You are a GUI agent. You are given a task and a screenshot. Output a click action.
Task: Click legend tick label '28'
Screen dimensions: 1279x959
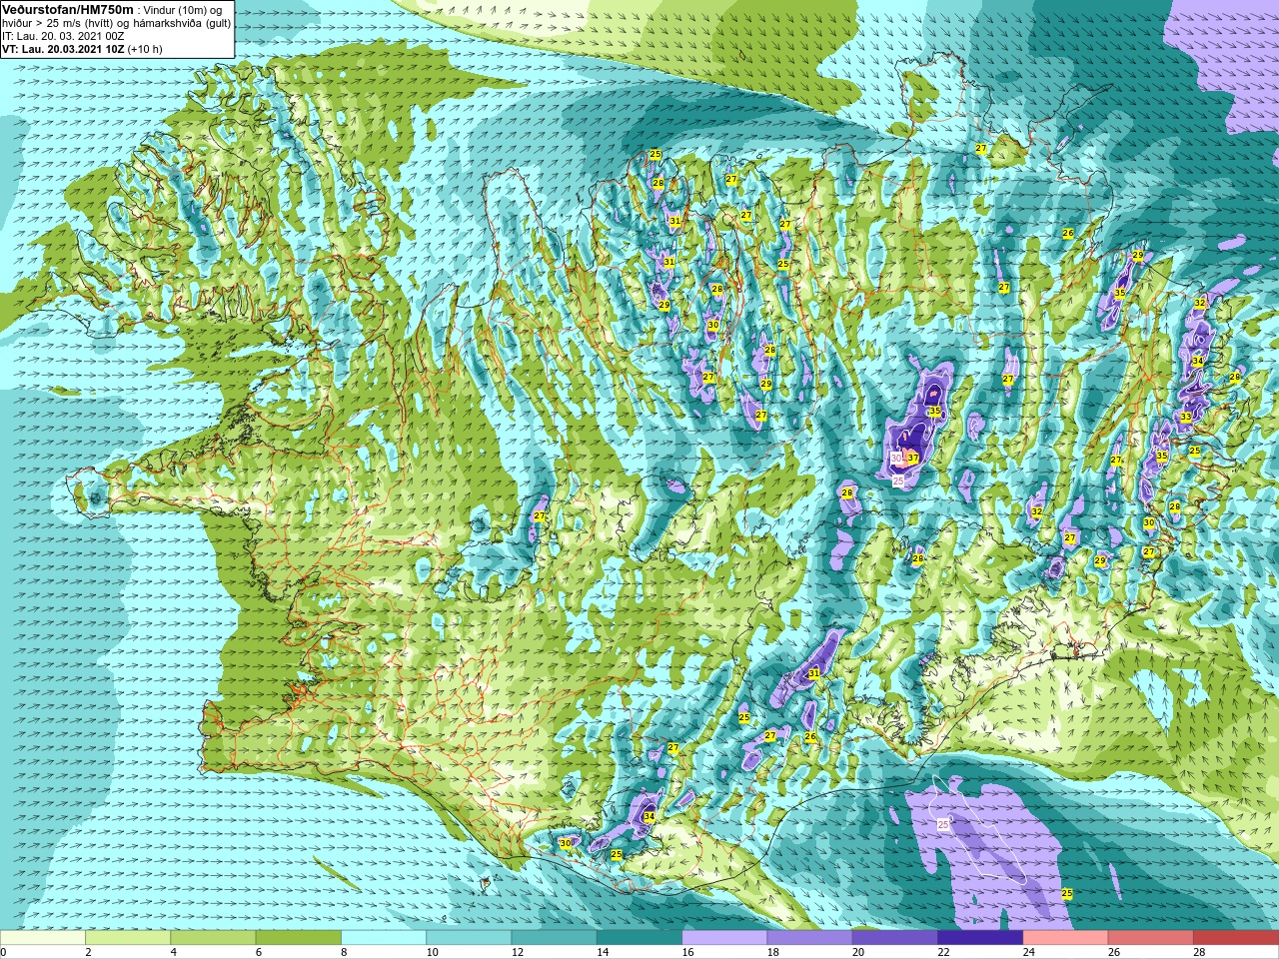point(1199,953)
